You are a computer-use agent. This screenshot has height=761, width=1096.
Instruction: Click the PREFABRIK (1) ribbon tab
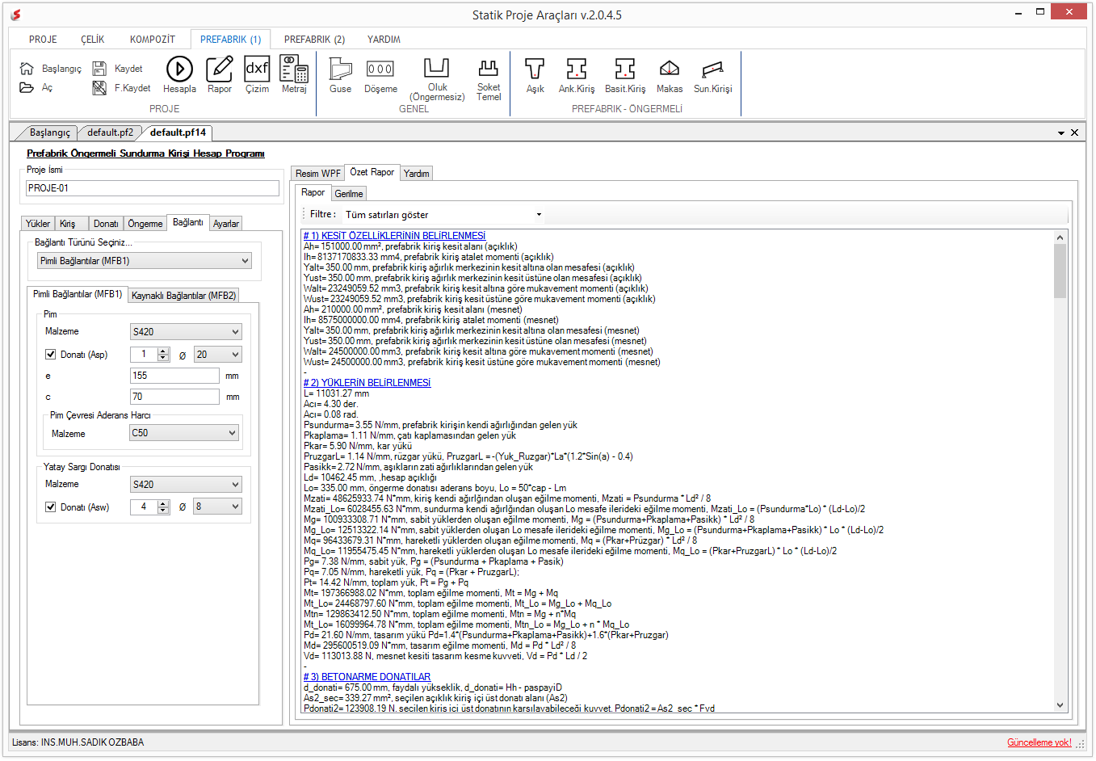[x=231, y=40]
